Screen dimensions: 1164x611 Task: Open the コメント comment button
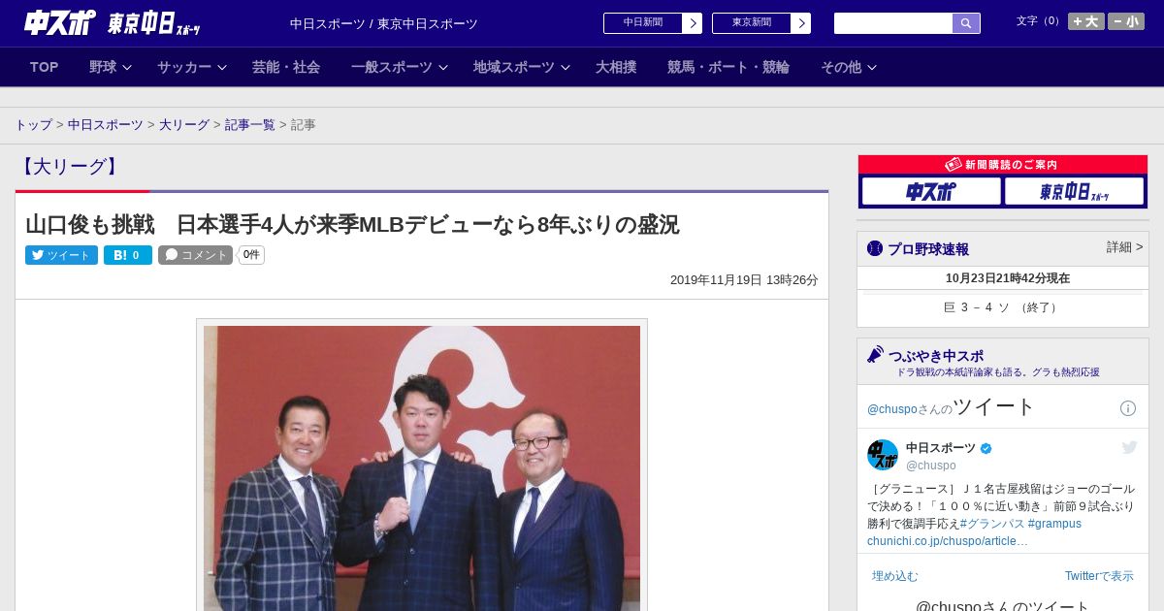click(x=195, y=255)
